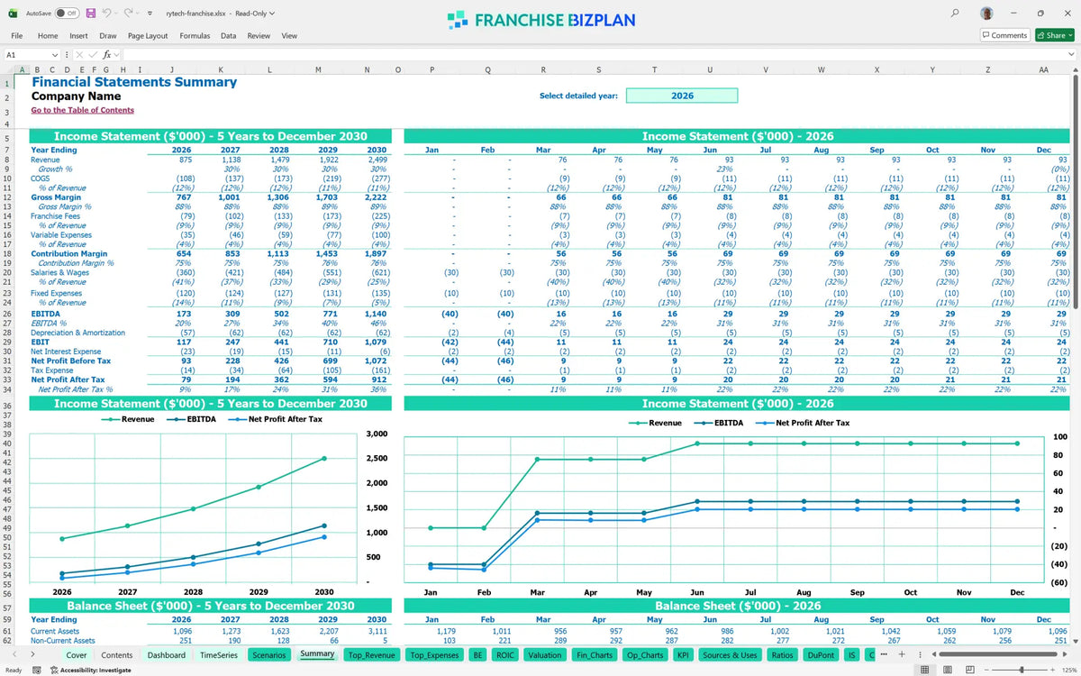The width and height of the screenshot is (1081, 676).
Task: Click the Cancel formula X icon
Action: tap(78, 55)
